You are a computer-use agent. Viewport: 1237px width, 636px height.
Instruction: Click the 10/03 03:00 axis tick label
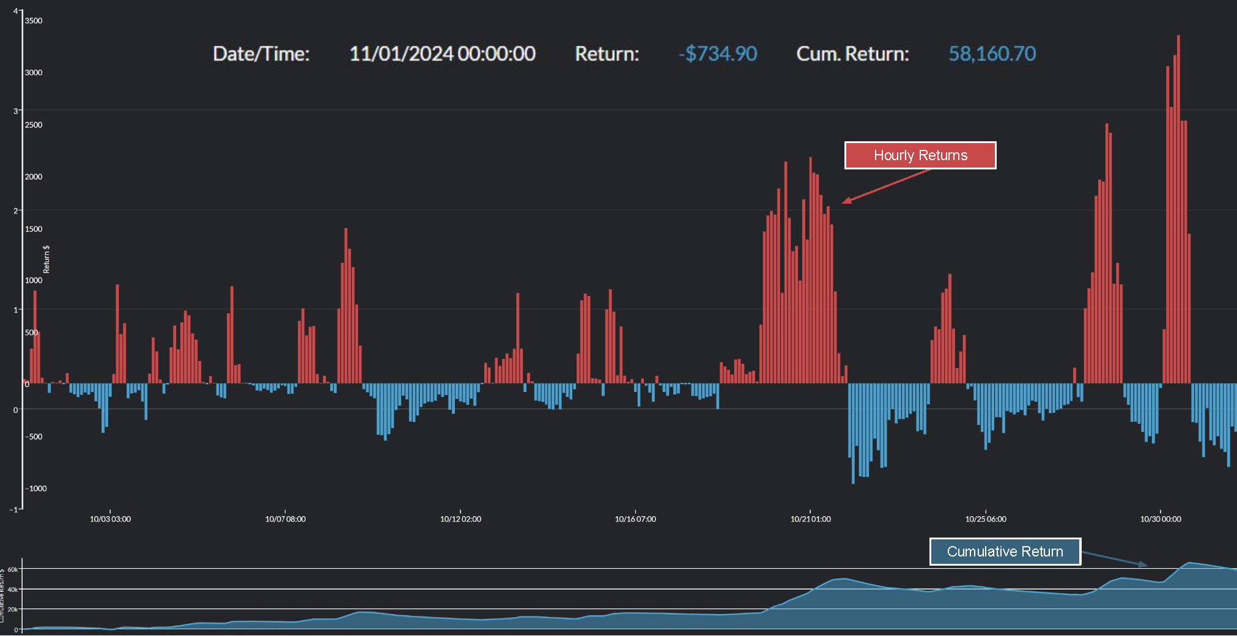pos(110,519)
